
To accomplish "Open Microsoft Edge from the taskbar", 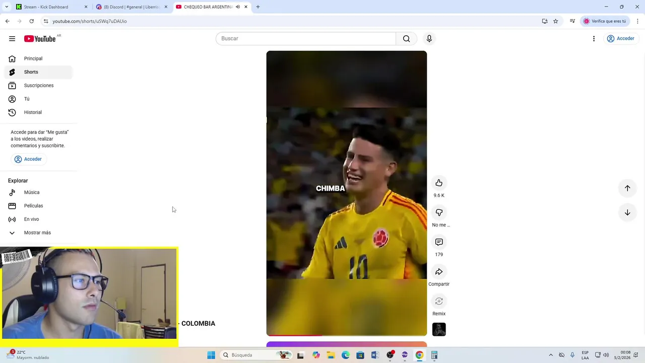I will [346, 355].
